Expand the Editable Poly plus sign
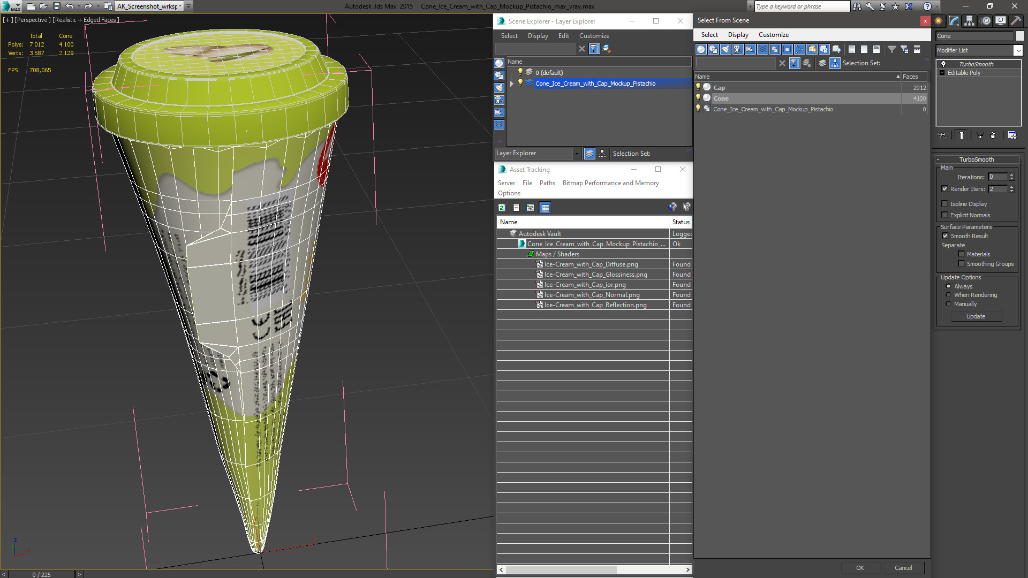The height and width of the screenshot is (578, 1028). click(x=942, y=73)
